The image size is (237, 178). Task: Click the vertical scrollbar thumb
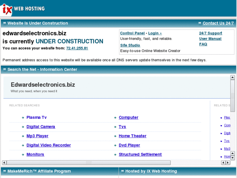[233, 96]
